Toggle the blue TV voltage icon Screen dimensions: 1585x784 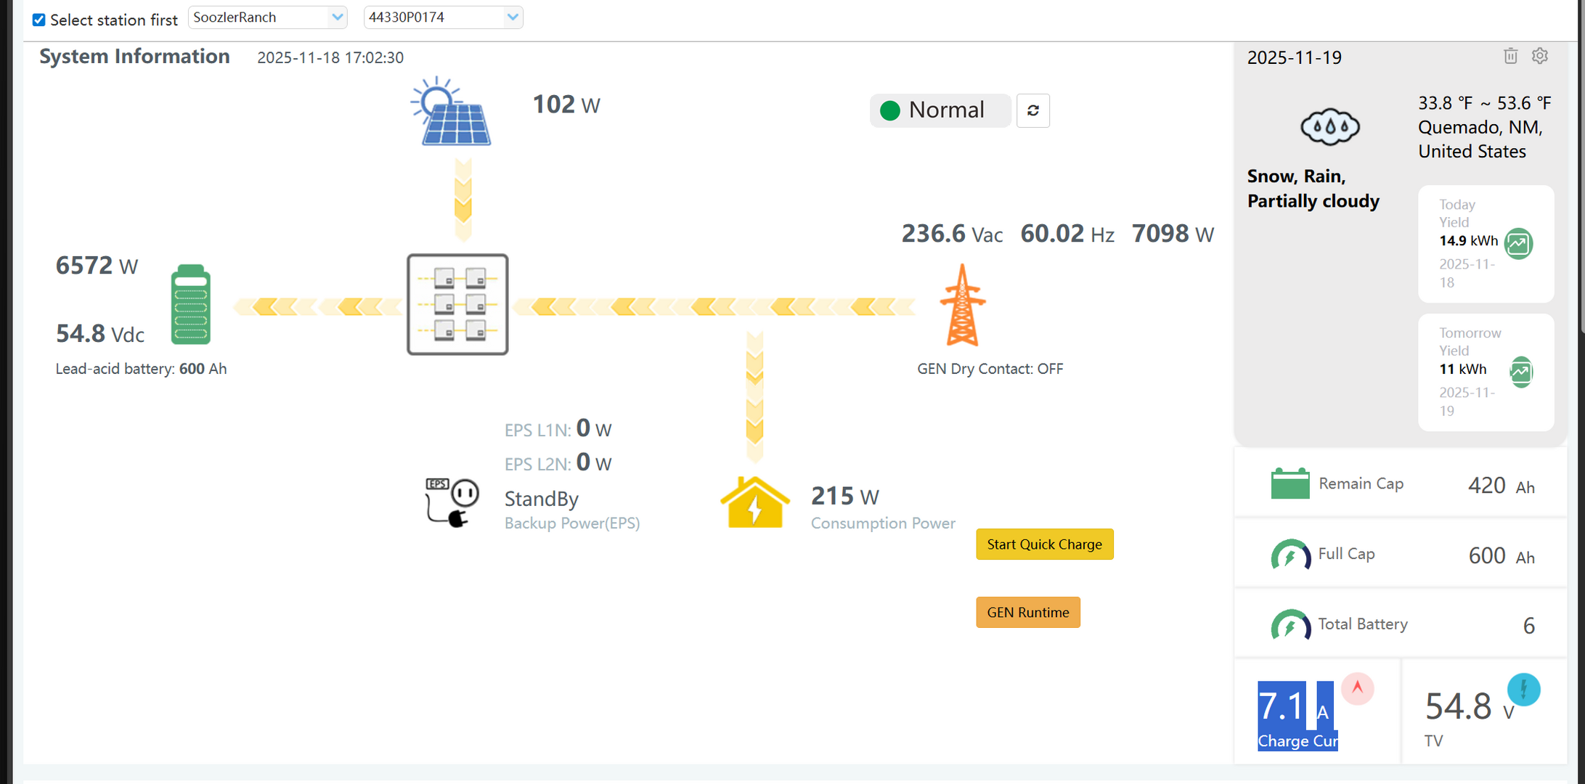click(1523, 689)
